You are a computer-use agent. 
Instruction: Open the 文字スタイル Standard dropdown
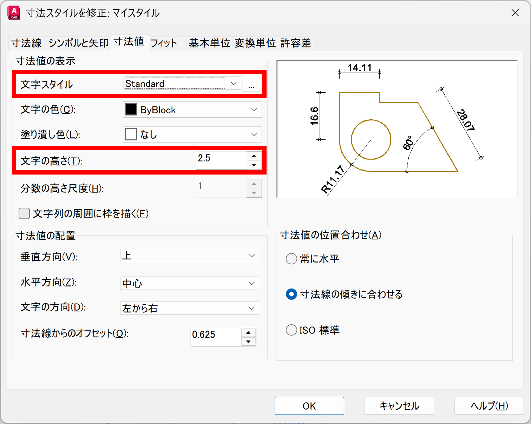tap(234, 84)
